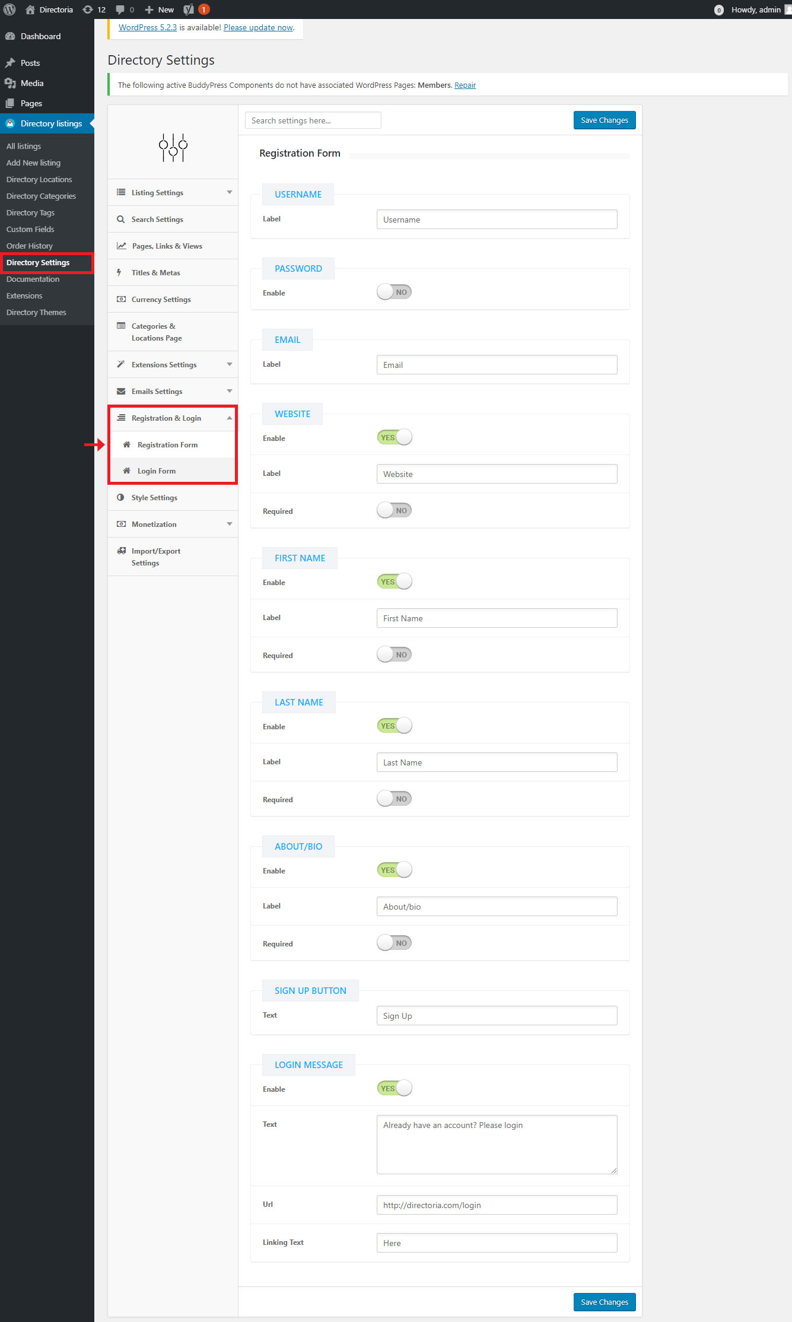Click the Style Settings contrast icon
The height and width of the screenshot is (1322, 792).
click(x=121, y=498)
